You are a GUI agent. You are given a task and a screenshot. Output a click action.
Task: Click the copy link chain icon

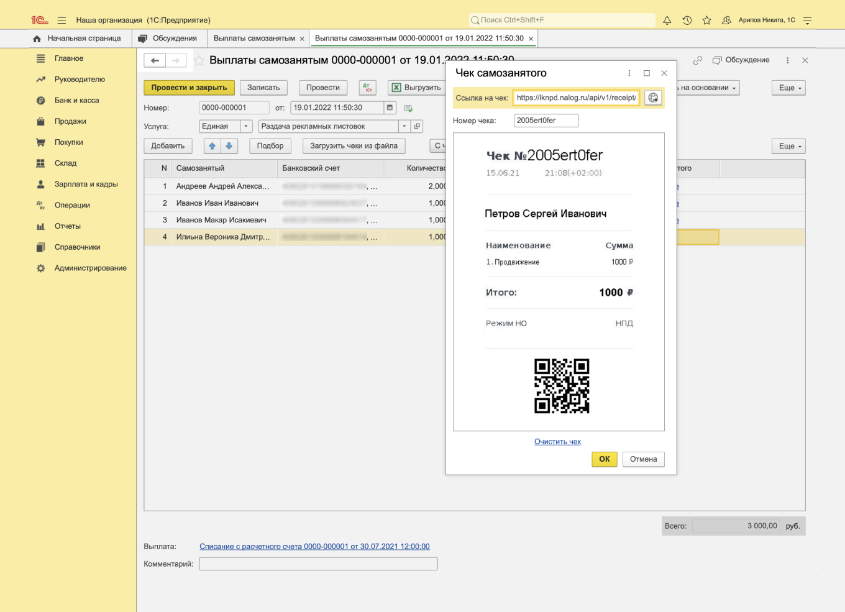(697, 60)
